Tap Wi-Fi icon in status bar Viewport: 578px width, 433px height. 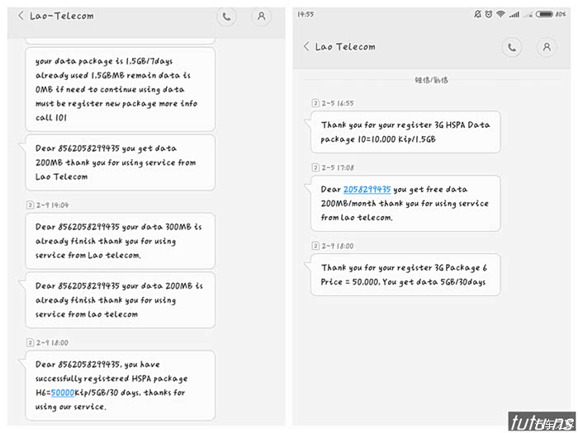(500, 14)
